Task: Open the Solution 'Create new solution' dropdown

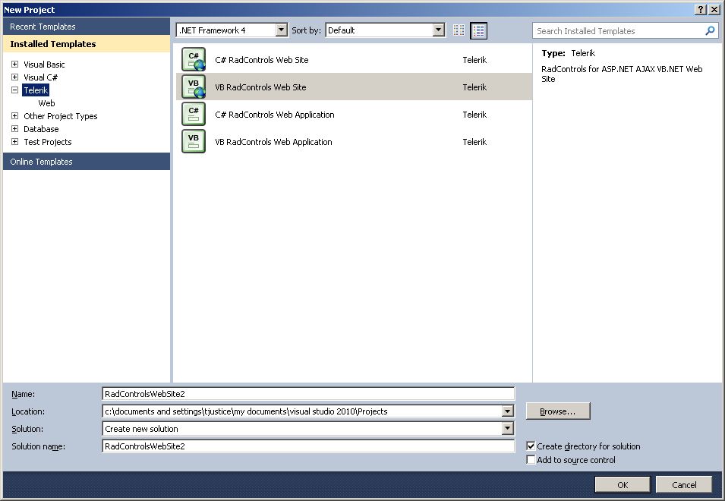Action: pos(507,428)
